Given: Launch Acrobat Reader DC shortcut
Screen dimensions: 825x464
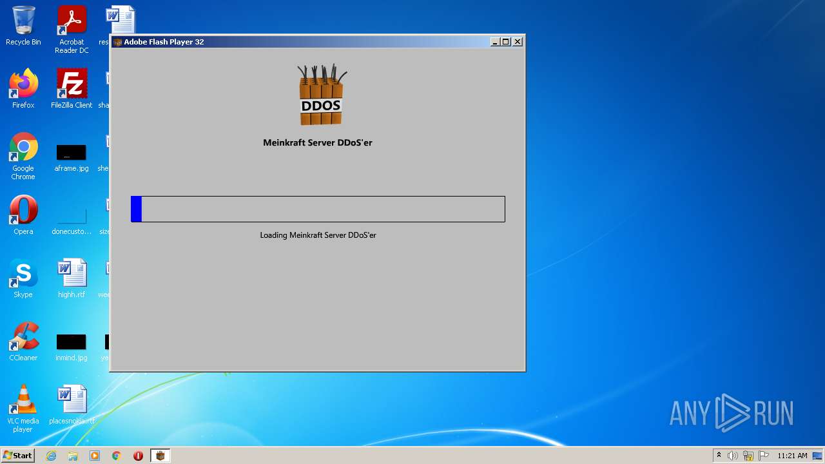Looking at the screenshot, I should [72, 30].
